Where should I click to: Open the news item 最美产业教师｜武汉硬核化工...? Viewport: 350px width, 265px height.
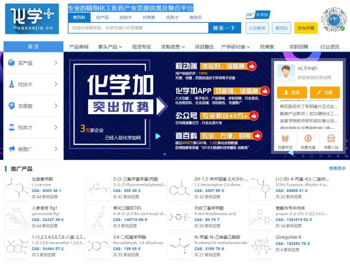pos(309,114)
